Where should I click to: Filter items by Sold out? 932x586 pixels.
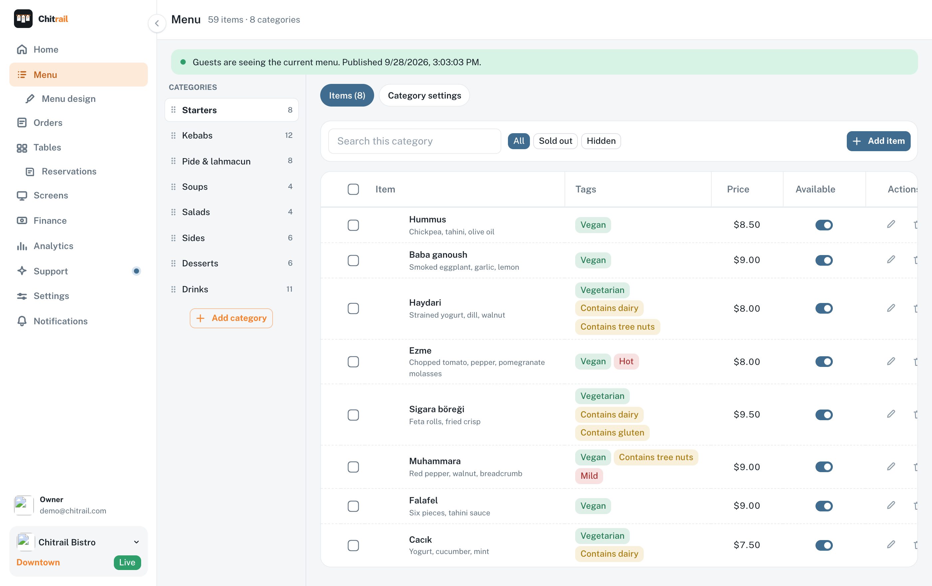556,141
